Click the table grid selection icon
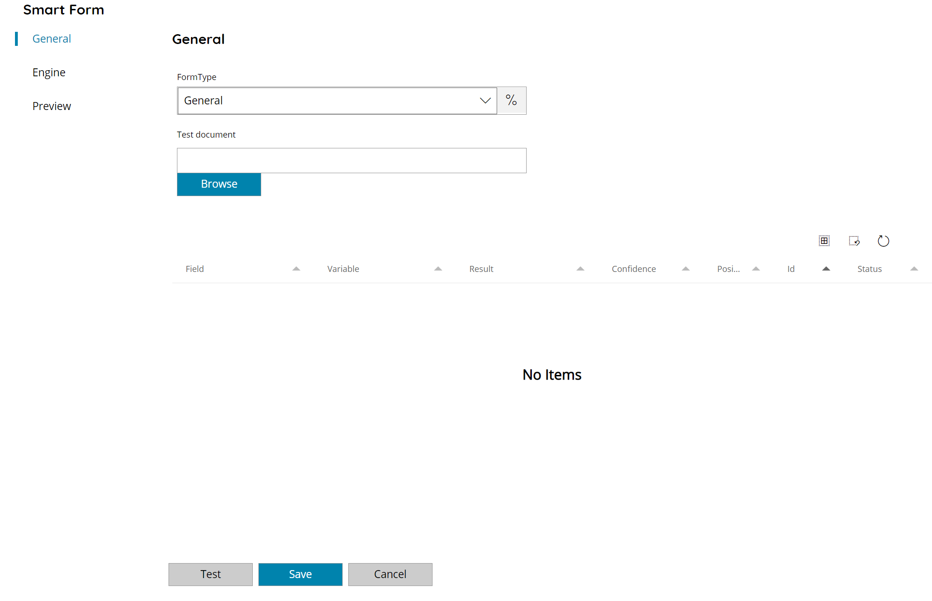The height and width of the screenshot is (601, 932). click(824, 241)
